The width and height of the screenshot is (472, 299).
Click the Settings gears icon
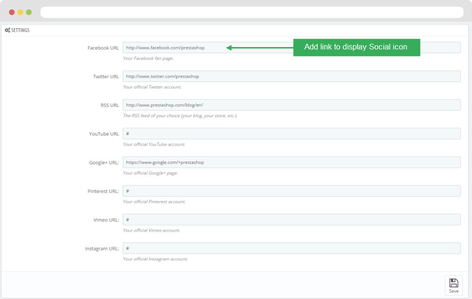(8, 30)
